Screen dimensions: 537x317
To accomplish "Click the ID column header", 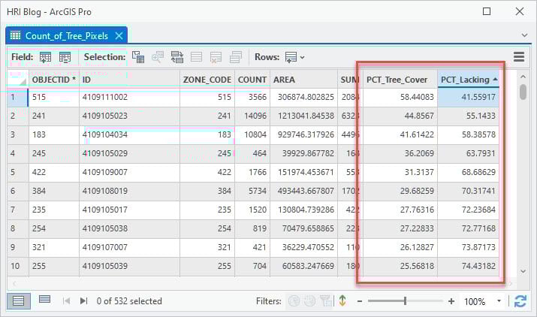I will coord(129,80).
